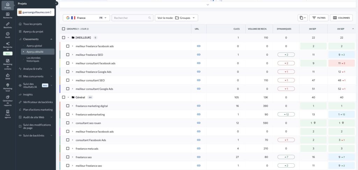Open Pack agence rail icon

click(8, 114)
